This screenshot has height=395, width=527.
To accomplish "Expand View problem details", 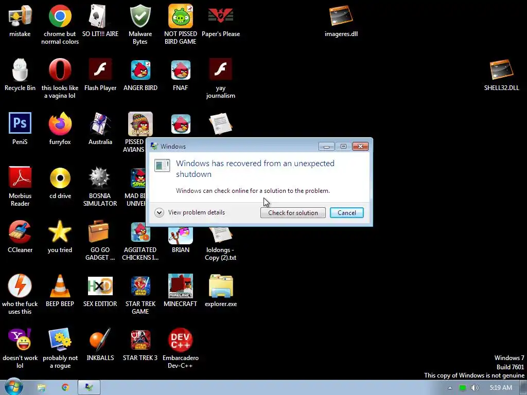I will point(190,212).
